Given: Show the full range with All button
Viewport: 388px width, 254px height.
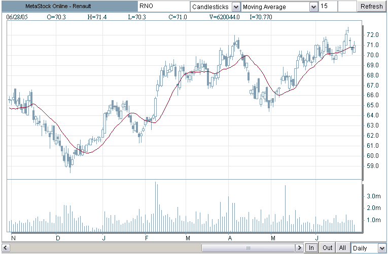Looking at the screenshot, I should pos(342,247).
